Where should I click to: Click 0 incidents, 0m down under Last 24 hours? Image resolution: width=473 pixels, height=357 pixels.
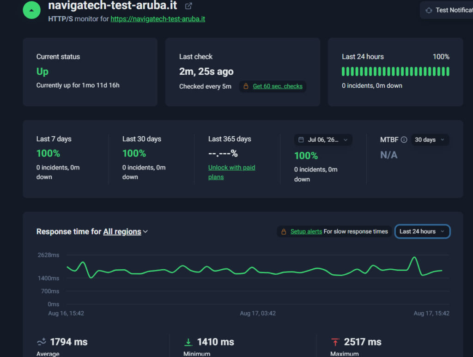click(x=372, y=85)
